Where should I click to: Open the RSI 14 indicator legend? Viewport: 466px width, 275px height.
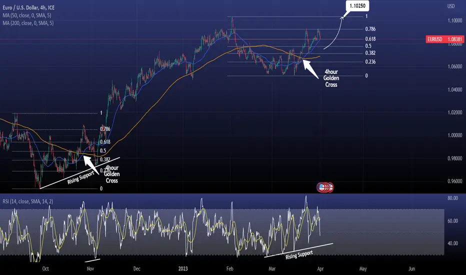[x=28, y=201]
